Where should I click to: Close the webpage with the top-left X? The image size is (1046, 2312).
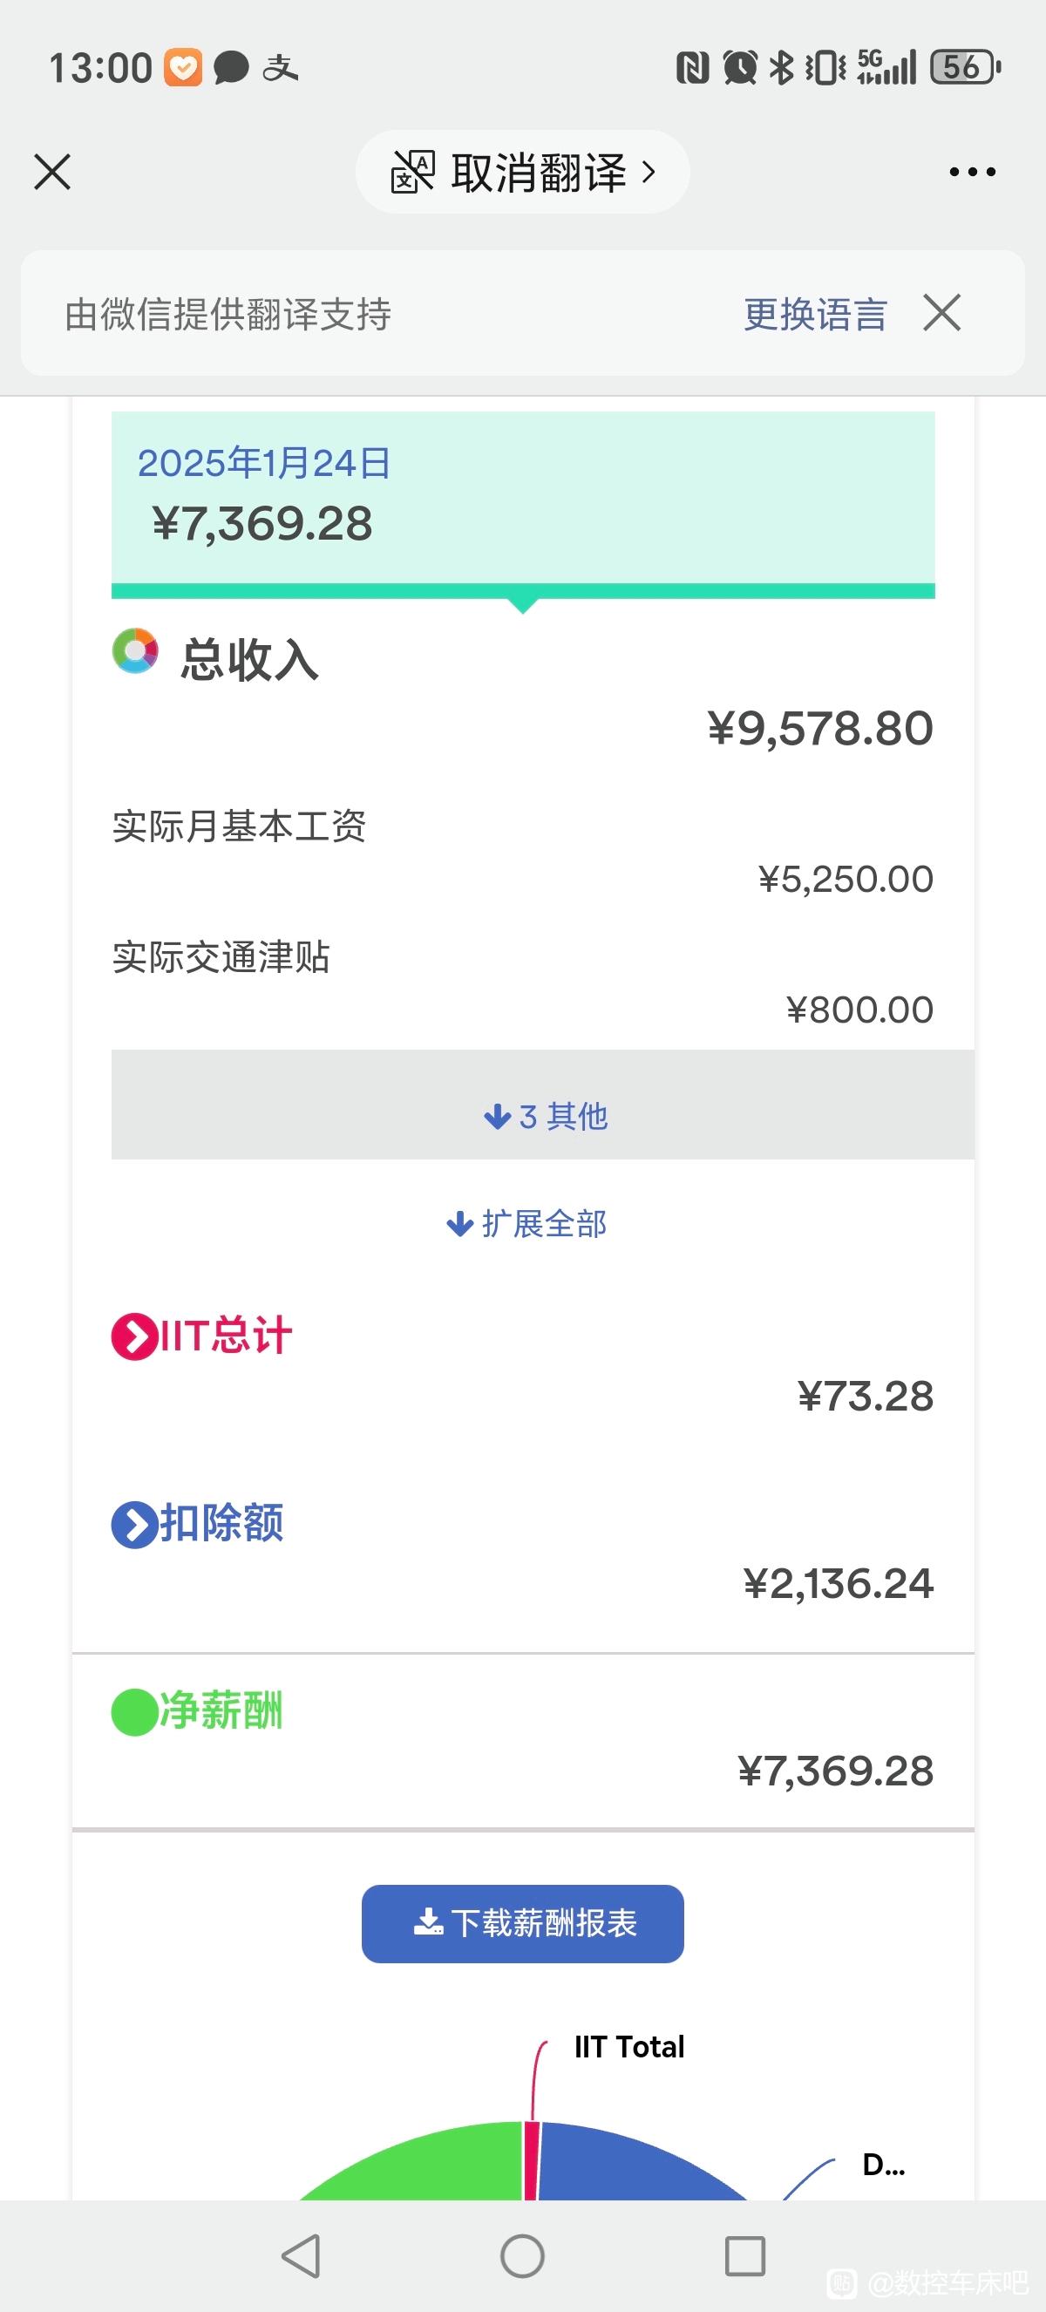pos(52,172)
